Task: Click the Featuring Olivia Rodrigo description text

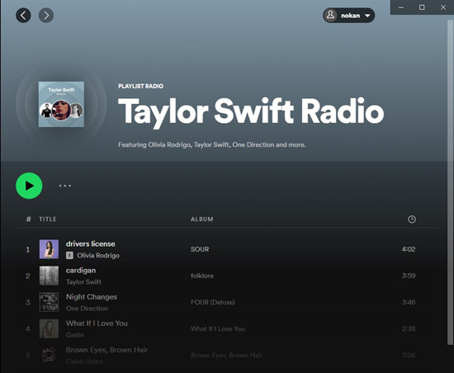Action: coord(211,144)
